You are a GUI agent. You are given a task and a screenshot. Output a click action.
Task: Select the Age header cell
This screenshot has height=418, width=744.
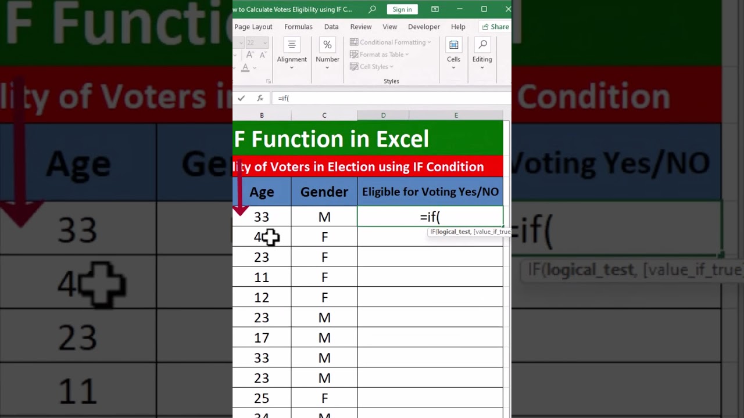pos(262,192)
